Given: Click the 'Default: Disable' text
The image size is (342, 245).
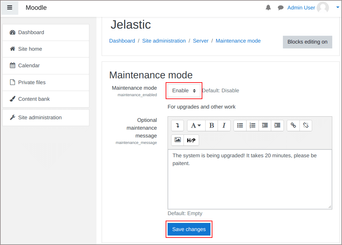Looking at the screenshot, I should pos(221,91).
